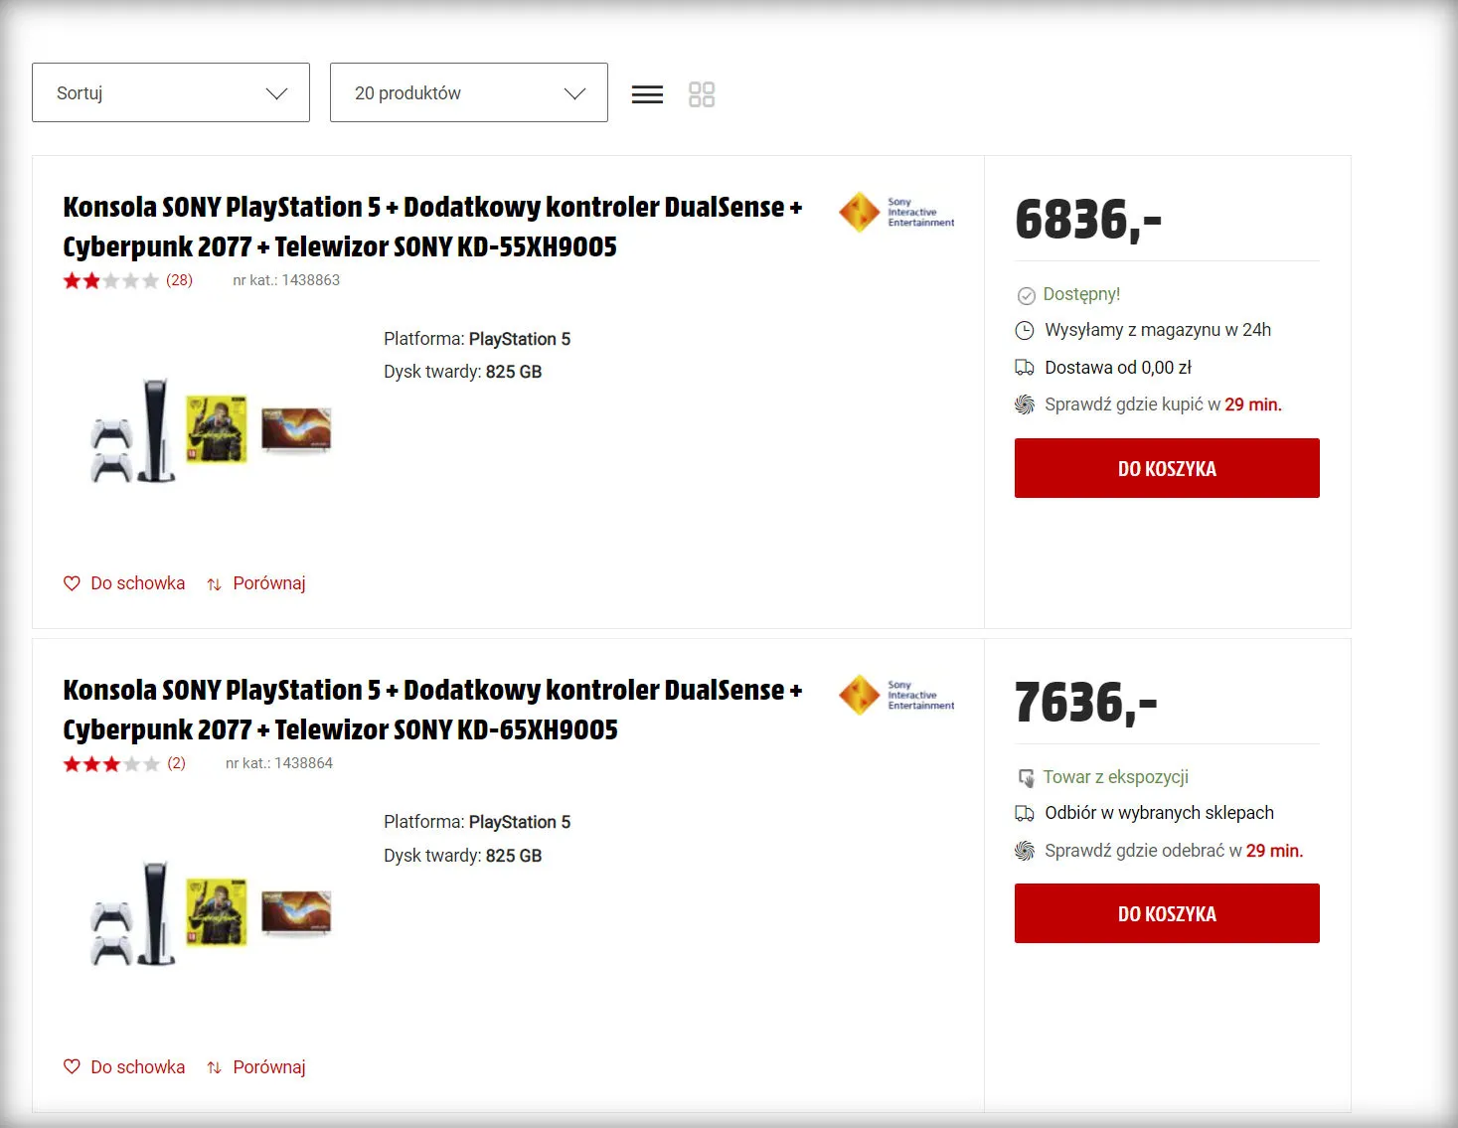Click heart icon for the KD-55XH9005 bundle
The image size is (1458, 1128).
pyautogui.click(x=72, y=583)
